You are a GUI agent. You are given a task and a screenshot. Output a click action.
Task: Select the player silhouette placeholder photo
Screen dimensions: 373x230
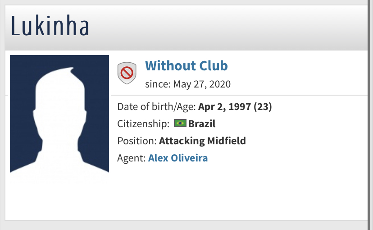click(x=59, y=120)
